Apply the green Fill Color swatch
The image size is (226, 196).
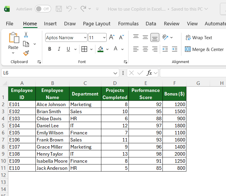point(100,49)
